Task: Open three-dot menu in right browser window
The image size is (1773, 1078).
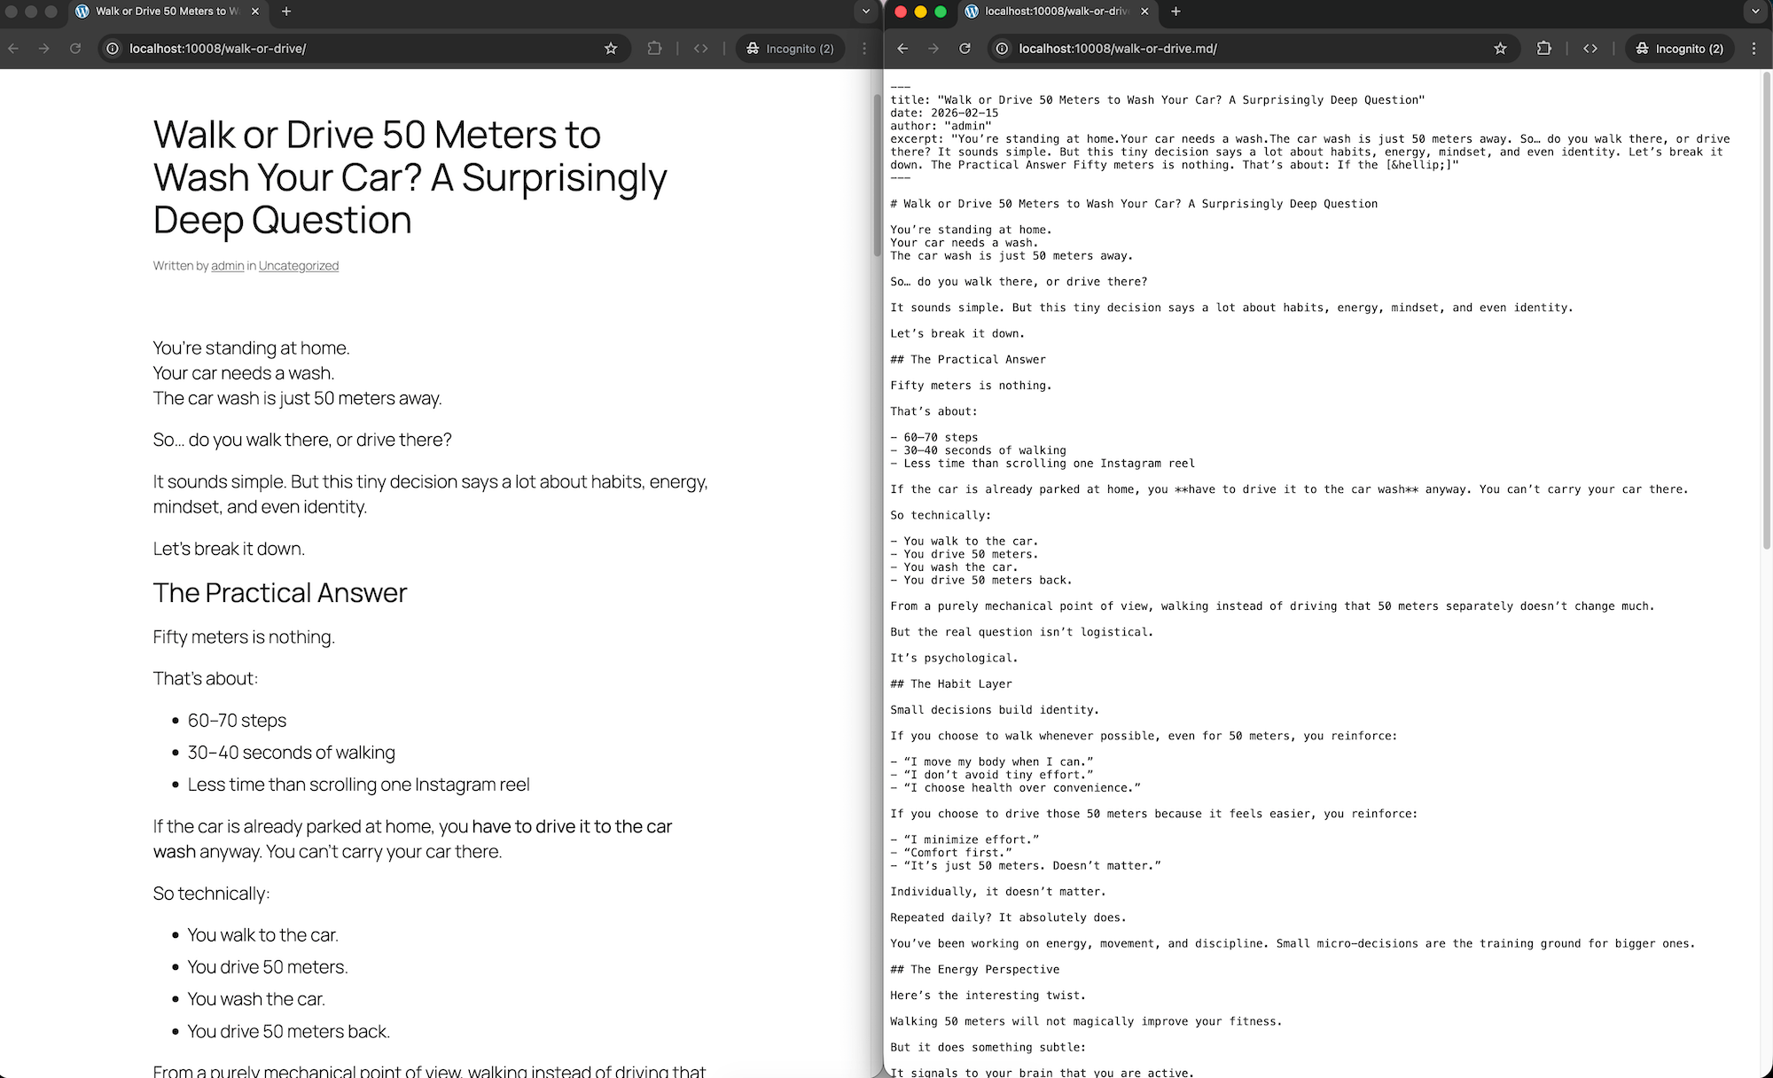Action: (x=1753, y=49)
